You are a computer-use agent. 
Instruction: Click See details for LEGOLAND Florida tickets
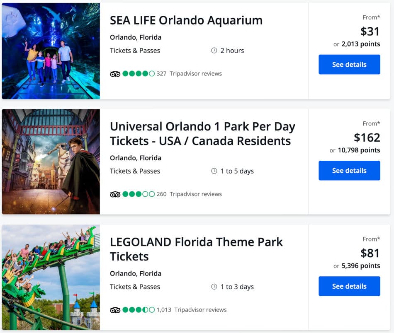pyautogui.click(x=349, y=286)
